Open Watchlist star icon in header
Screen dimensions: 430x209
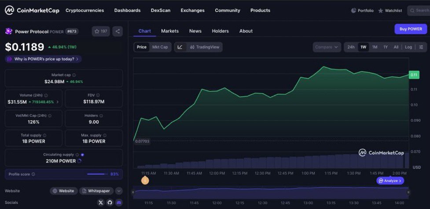(x=381, y=11)
